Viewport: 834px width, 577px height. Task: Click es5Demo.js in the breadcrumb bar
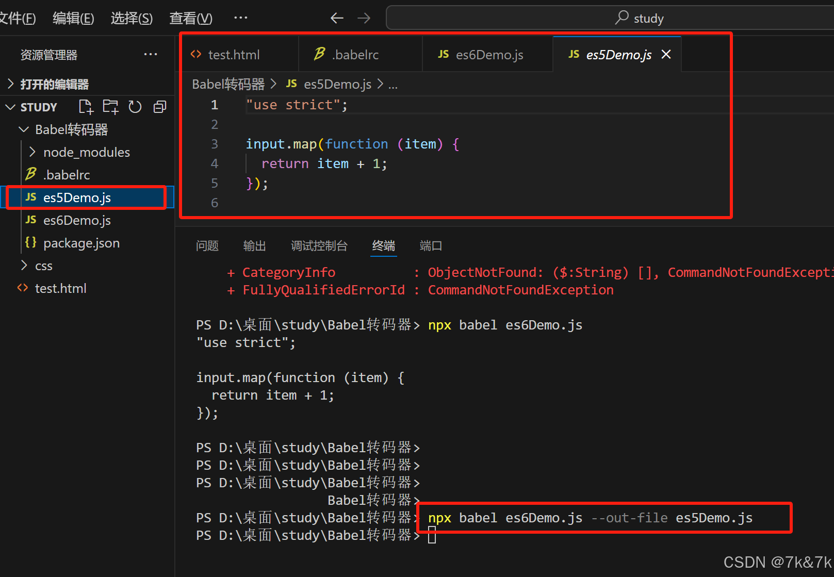[x=337, y=84]
